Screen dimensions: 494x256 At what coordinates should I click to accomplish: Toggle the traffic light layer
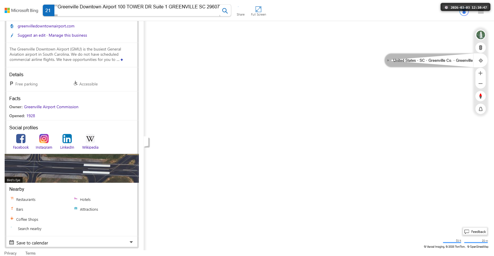point(480,48)
